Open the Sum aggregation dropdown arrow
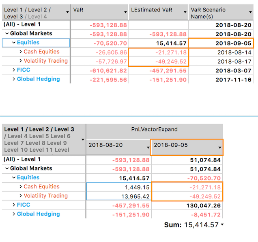The image size is (258, 242). point(222,225)
